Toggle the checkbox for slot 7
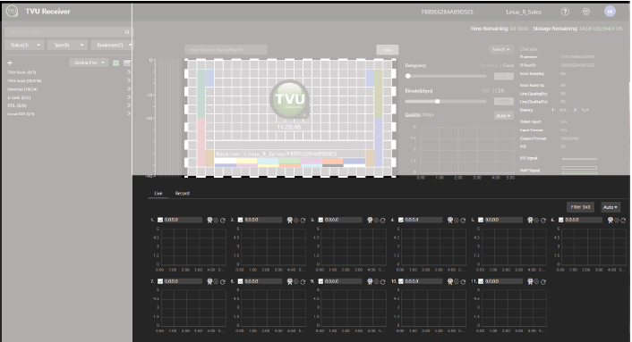This screenshot has height=342, width=632. click(x=160, y=281)
